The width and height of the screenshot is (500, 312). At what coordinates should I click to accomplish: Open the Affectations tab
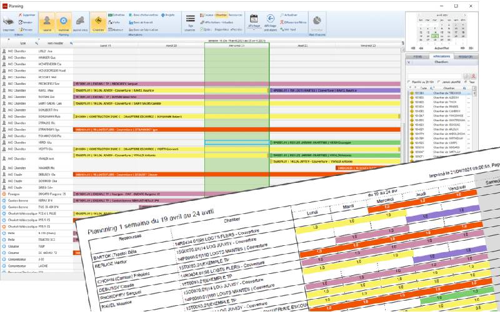(x=441, y=56)
